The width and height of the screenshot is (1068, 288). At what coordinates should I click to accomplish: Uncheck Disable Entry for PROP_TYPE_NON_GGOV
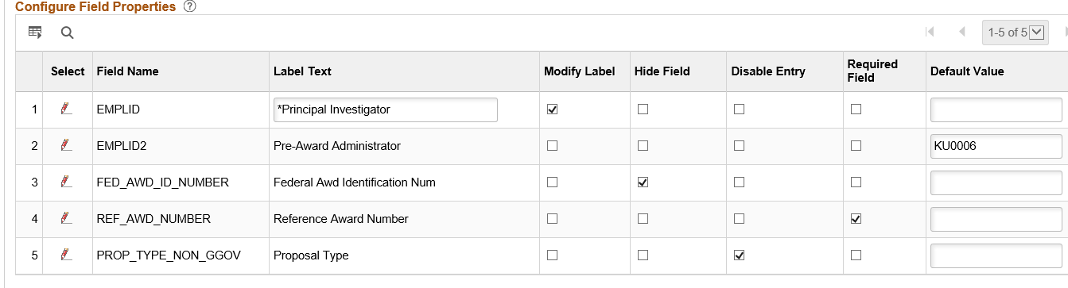pos(739,255)
